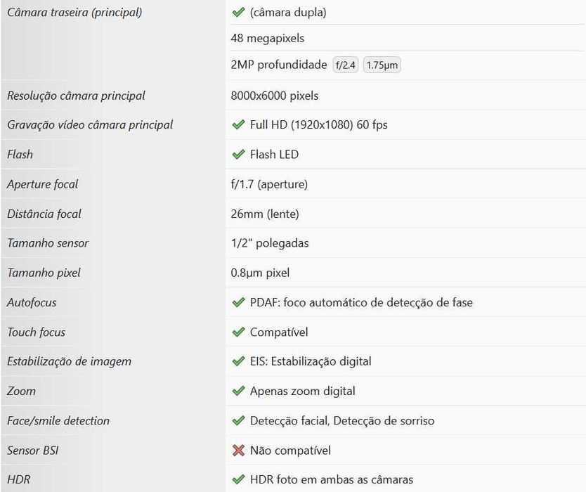Click checkmark next to HDR foto
The height and width of the screenshot is (492, 586).
coord(238,480)
